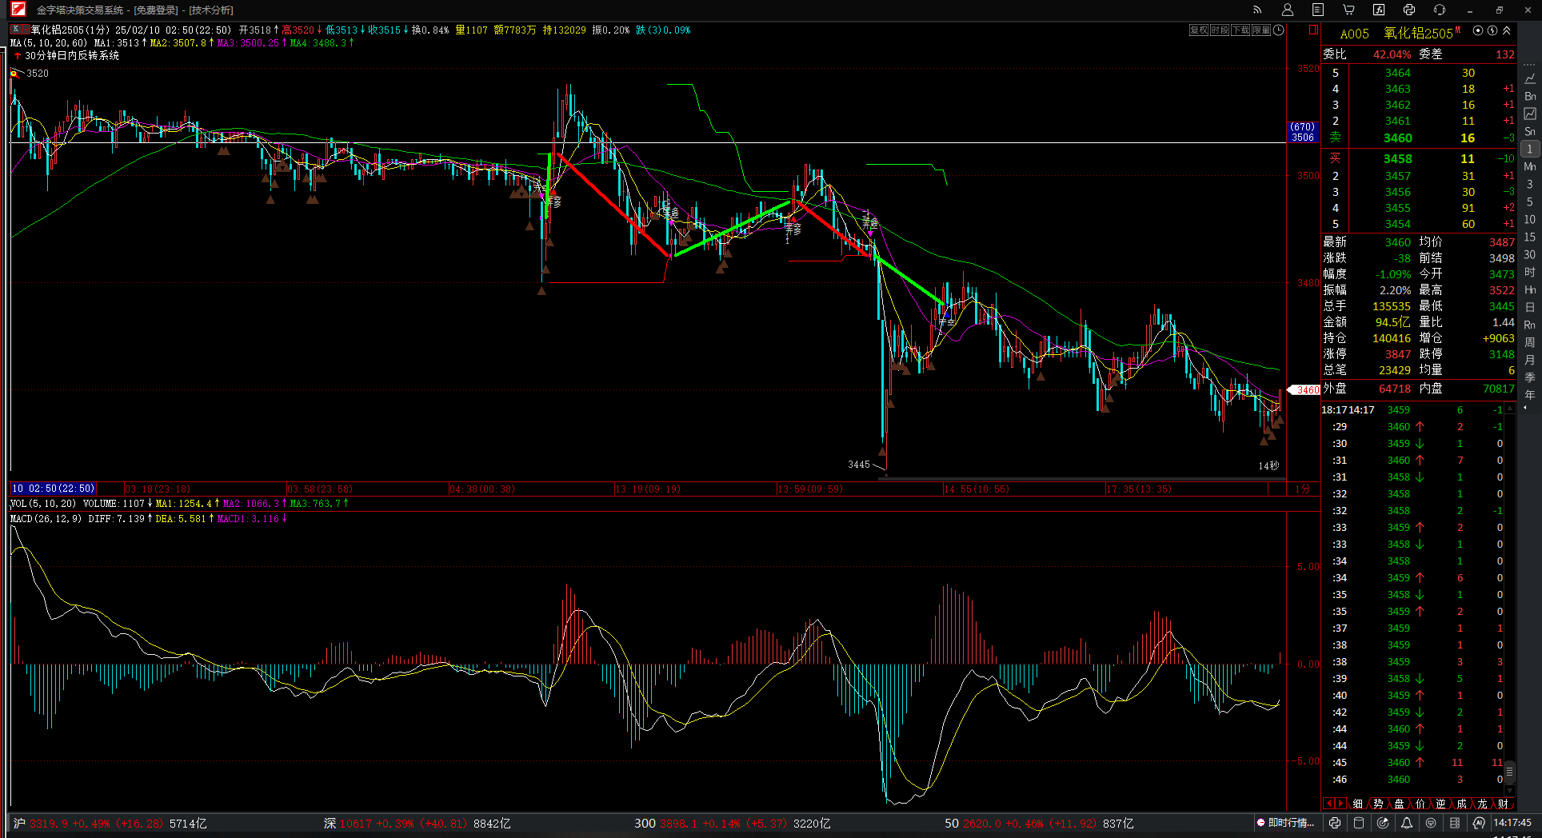The height and width of the screenshot is (838, 1542).
Task: Click the 深 Shenzhen index in status bar
Action: pos(417,824)
